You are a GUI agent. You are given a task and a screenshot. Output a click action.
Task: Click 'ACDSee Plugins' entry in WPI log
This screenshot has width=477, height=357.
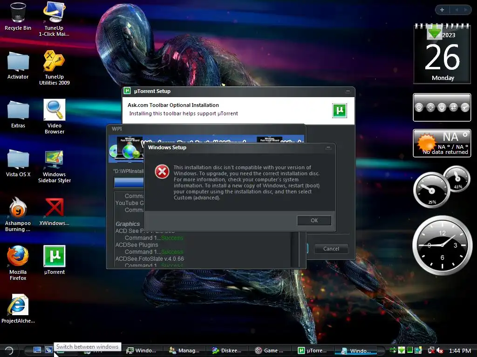[x=136, y=245]
